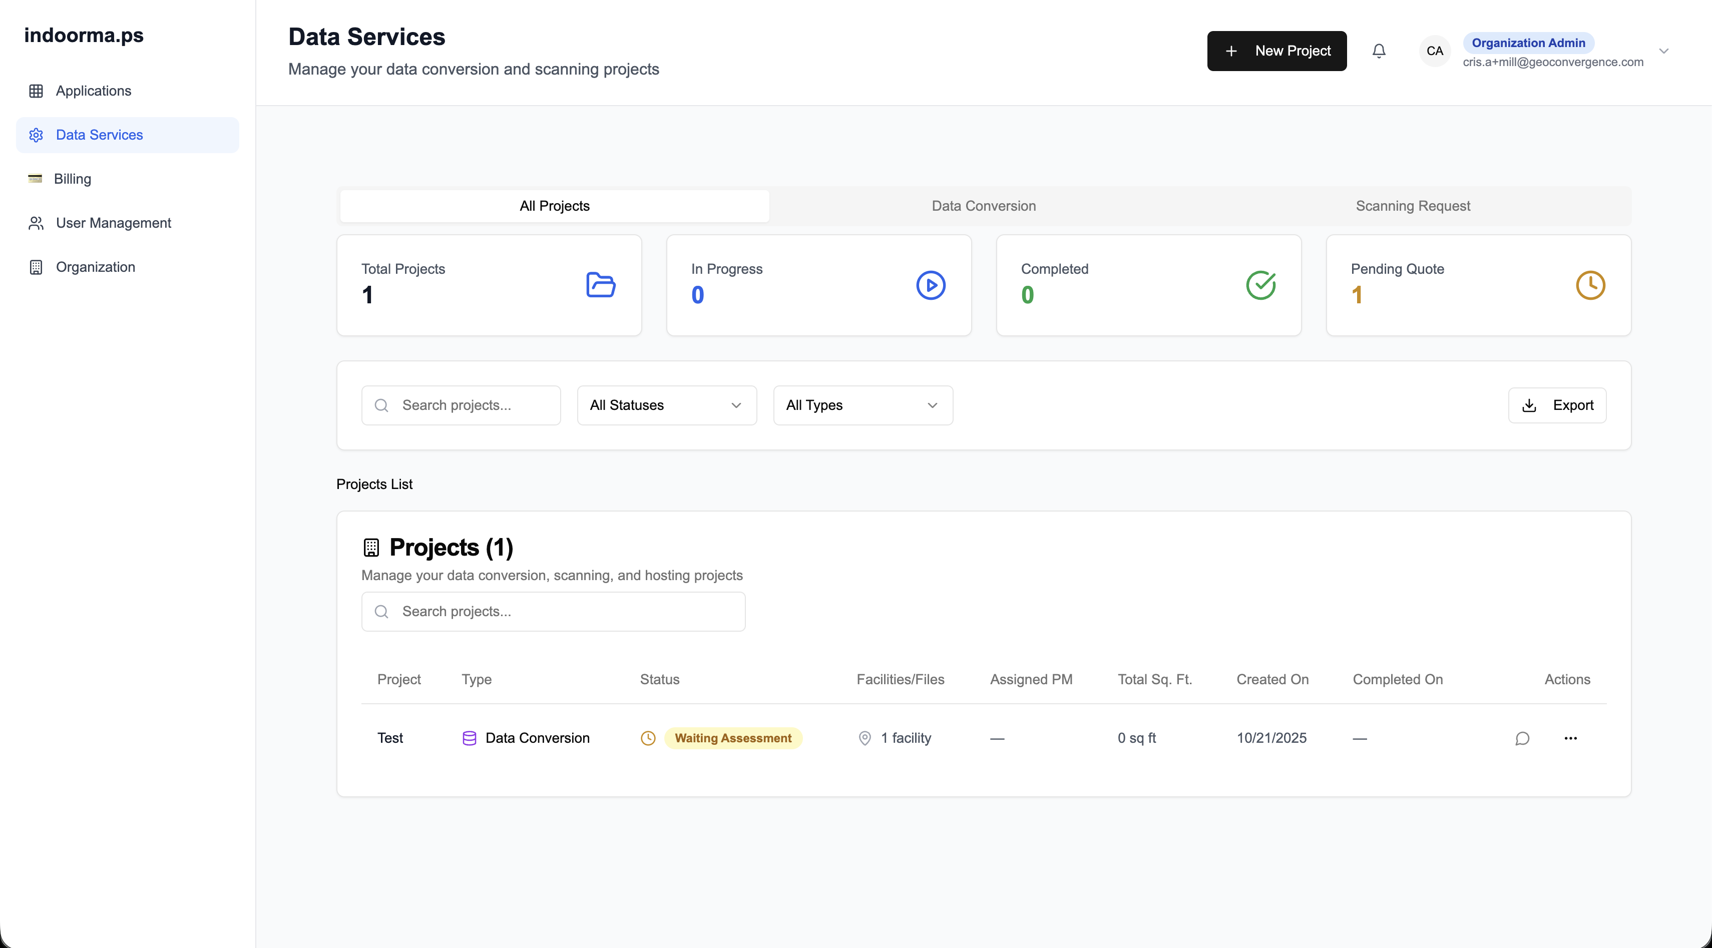Click the Data Conversion database icon
Screen dimensions: 1712x948
coord(469,738)
